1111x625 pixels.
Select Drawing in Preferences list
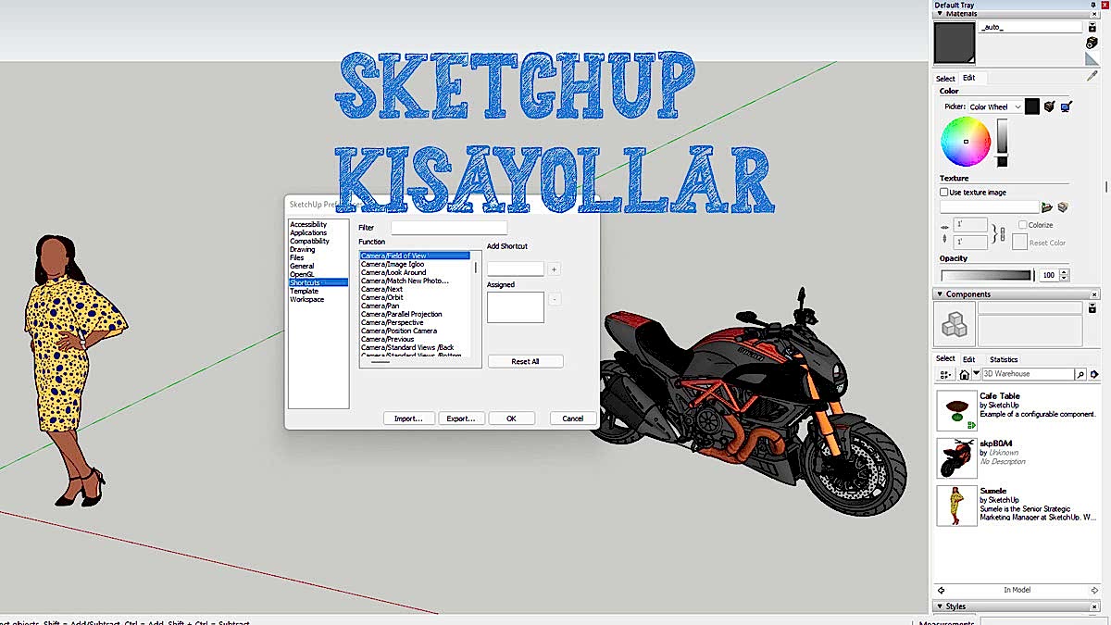pyautogui.click(x=302, y=249)
